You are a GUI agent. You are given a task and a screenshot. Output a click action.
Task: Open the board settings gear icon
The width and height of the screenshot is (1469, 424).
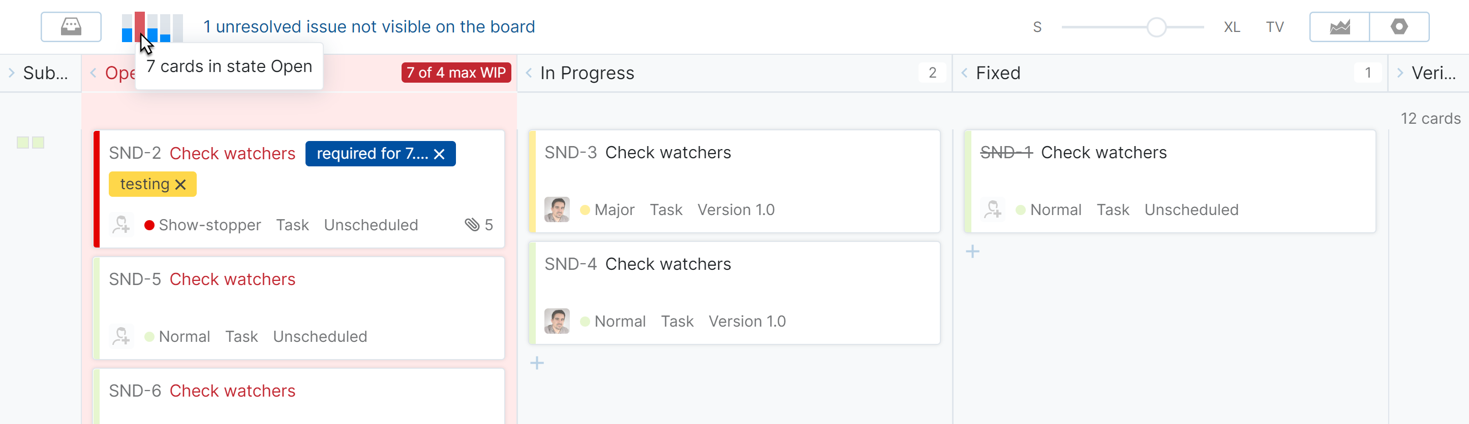pos(1399,27)
